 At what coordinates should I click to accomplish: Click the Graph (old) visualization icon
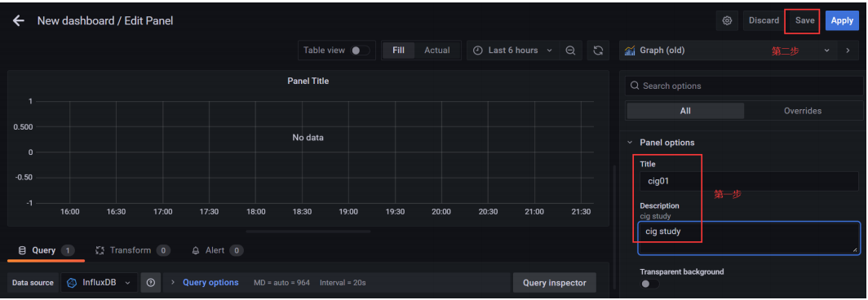pos(630,51)
